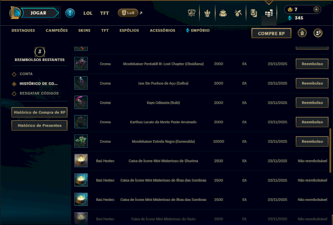
Task: Click Lee Sin Punhos de Aço thumbnail
Action: coord(81,83)
